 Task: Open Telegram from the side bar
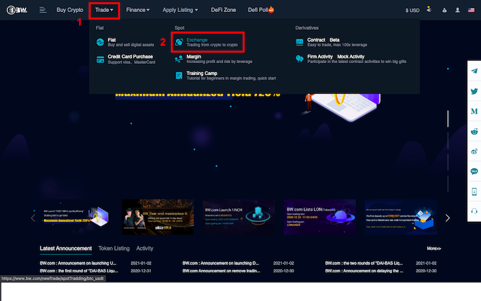474,71
